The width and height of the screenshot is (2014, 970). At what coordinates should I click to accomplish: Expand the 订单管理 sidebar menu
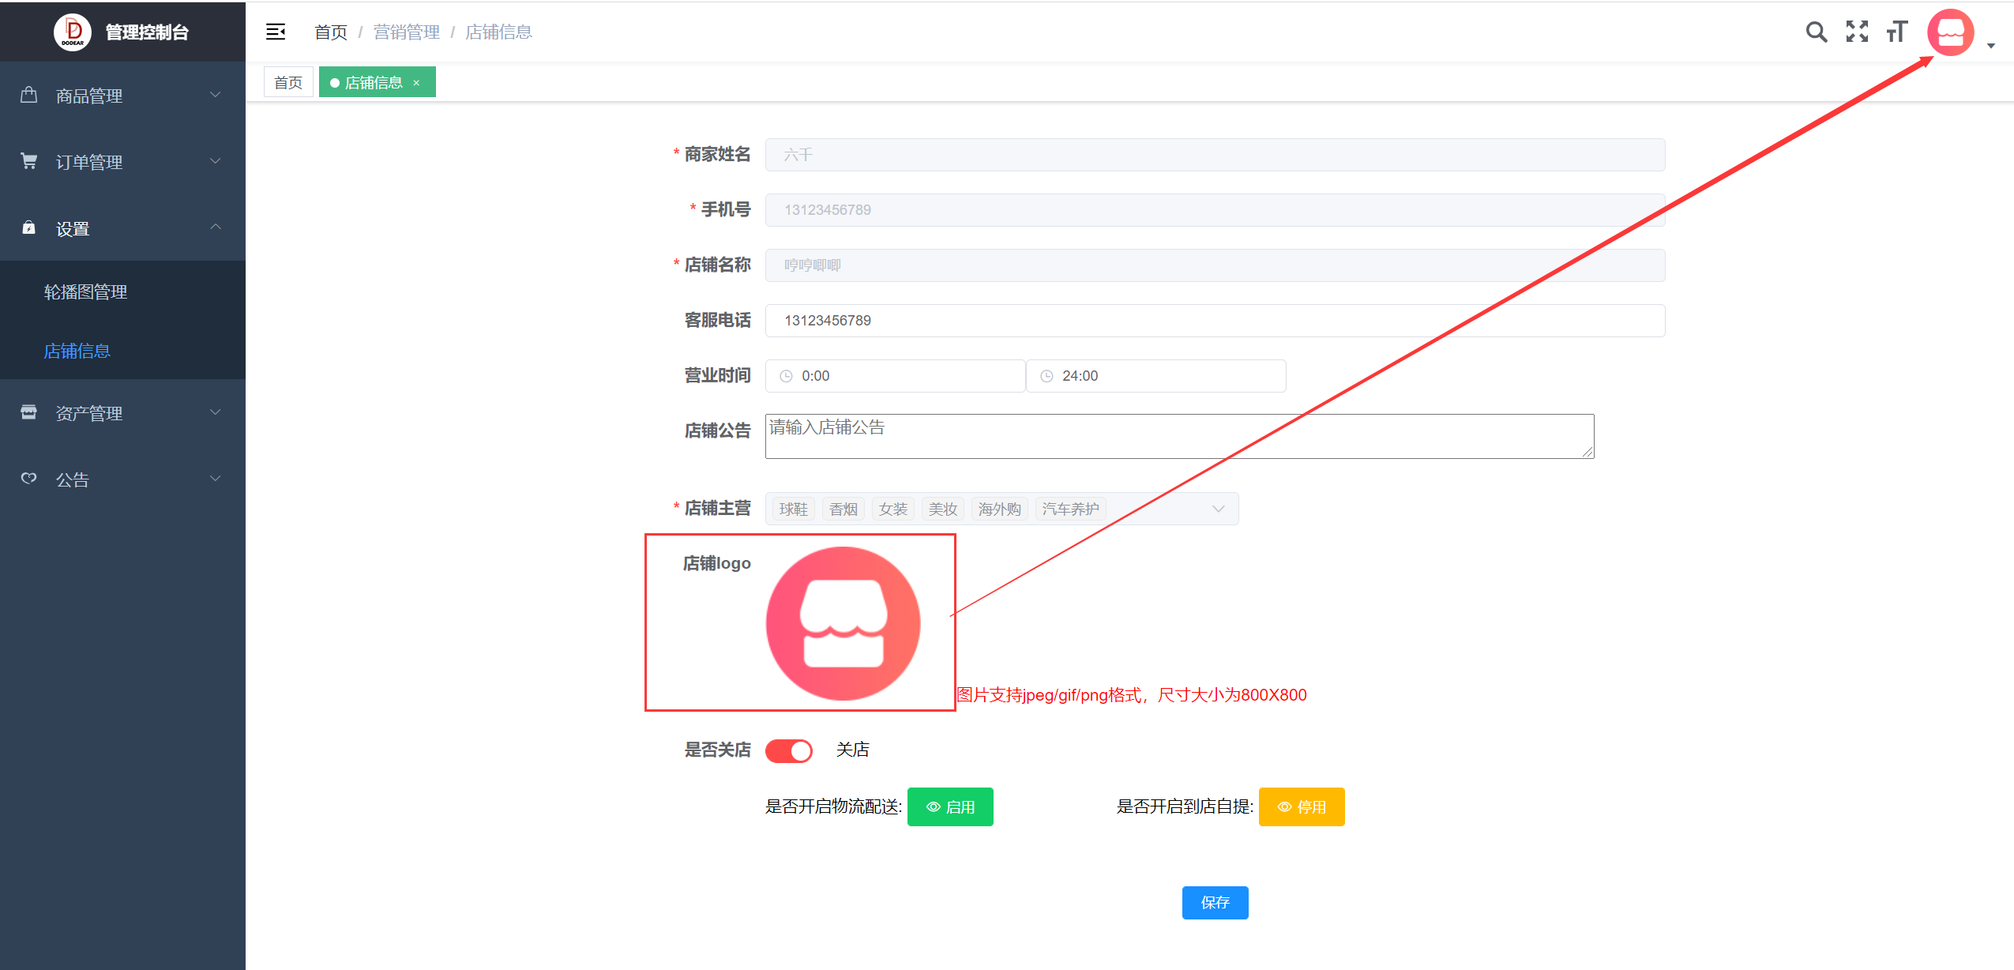tap(122, 162)
